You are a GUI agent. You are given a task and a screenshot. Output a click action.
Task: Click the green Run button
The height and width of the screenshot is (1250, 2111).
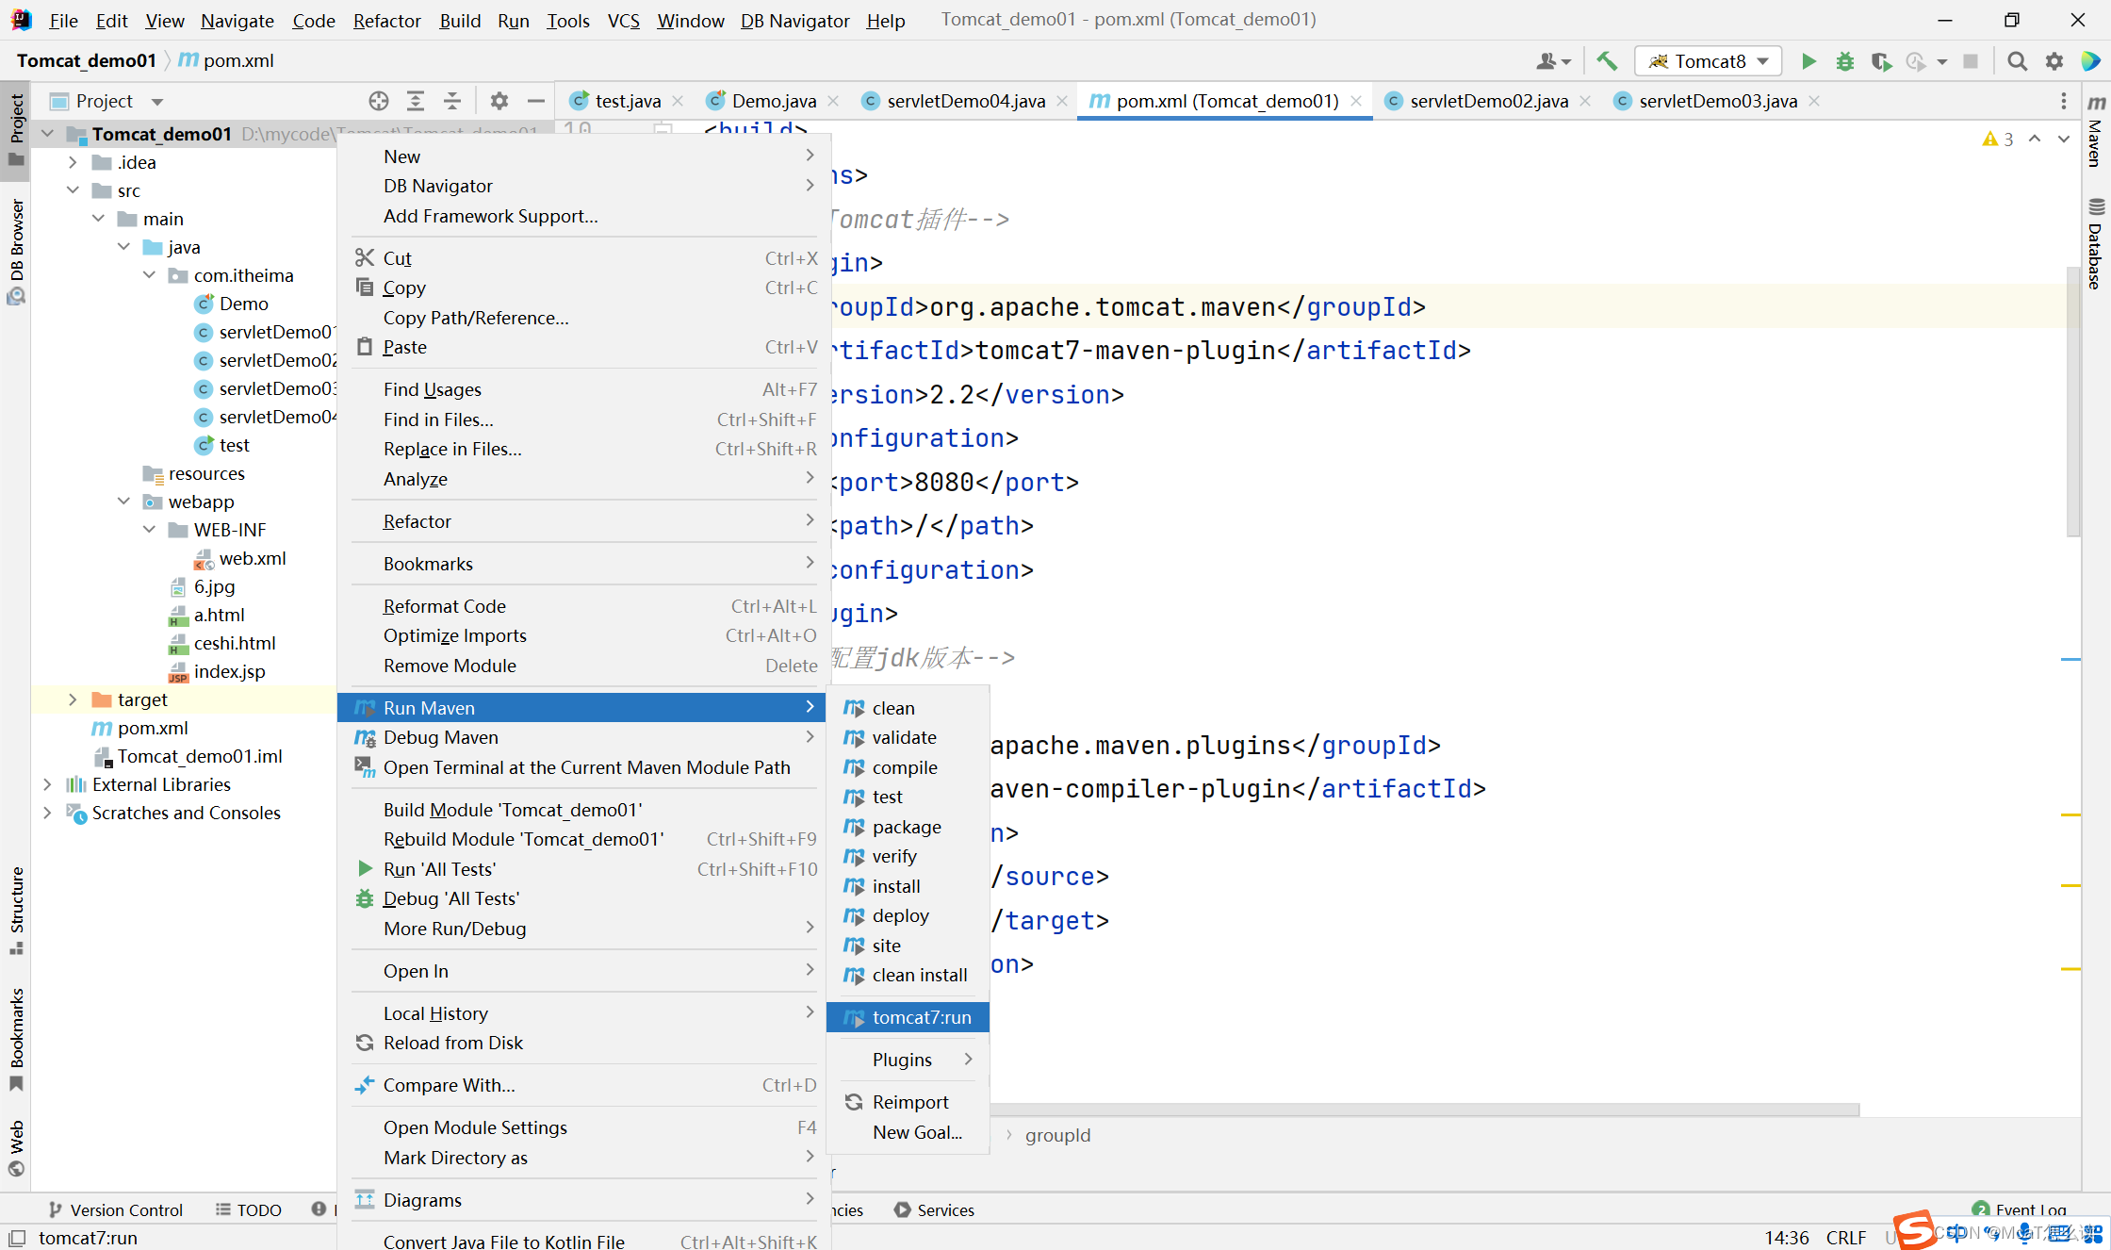(x=1808, y=61)
